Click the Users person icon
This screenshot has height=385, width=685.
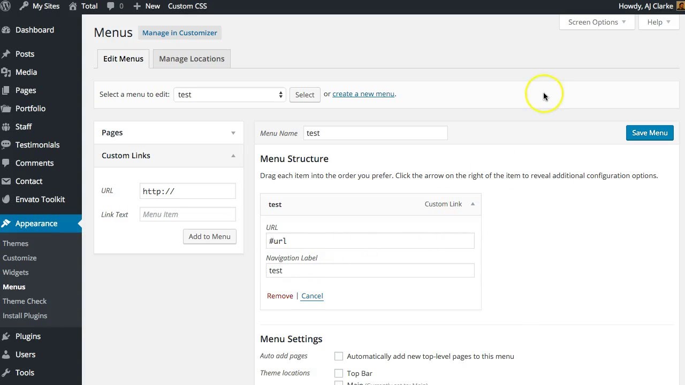(6, 355)
